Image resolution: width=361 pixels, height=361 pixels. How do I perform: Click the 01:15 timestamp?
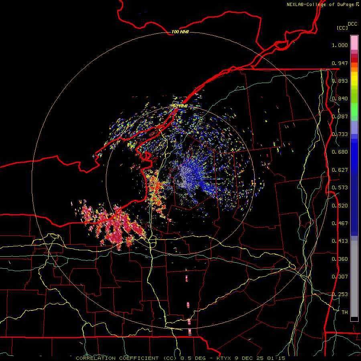[276, 358]
